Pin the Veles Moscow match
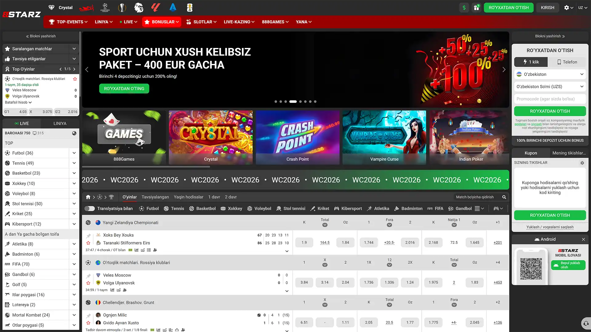This screenshot has width=591, height=332. coord(88,276)
